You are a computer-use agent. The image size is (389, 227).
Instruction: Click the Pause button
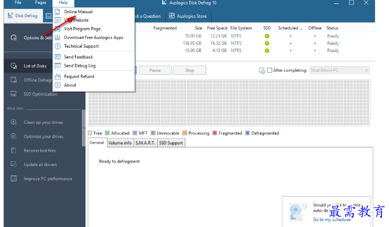coord(155,70)
